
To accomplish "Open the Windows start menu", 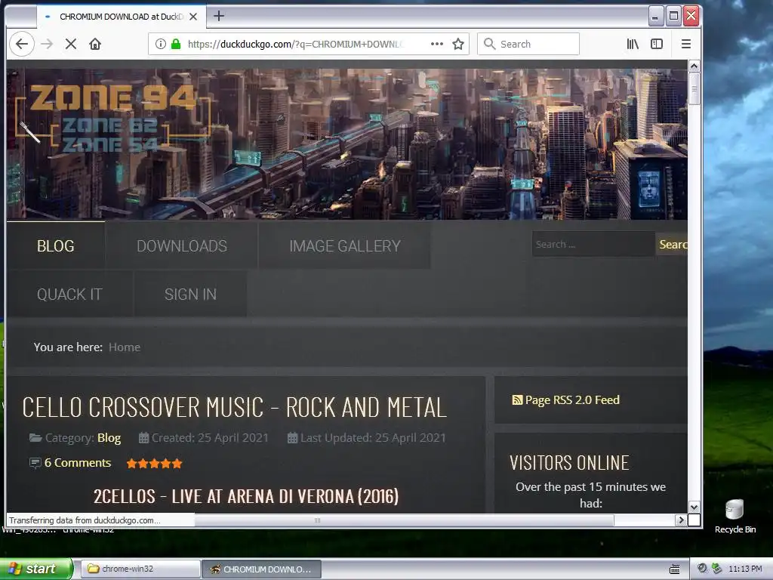I will click(x=36, y=569).
